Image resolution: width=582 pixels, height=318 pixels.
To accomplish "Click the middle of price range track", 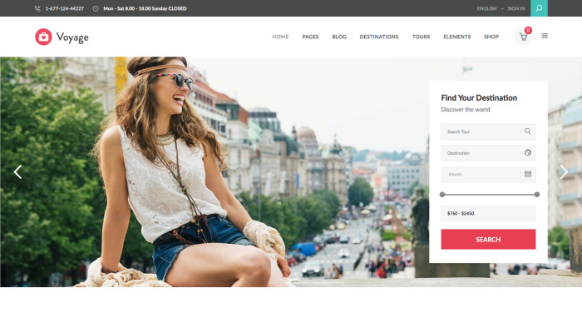I will pos(489,194).
